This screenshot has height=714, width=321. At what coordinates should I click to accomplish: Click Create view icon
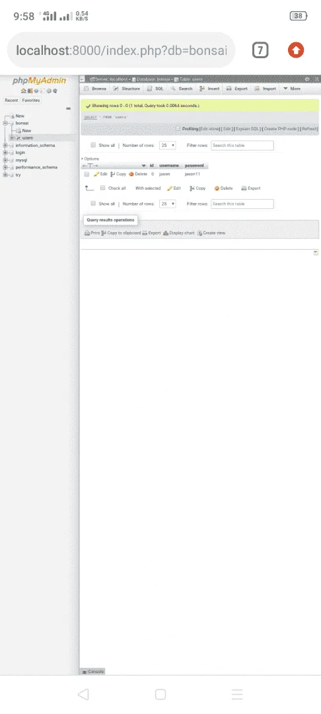click(199, 233)
